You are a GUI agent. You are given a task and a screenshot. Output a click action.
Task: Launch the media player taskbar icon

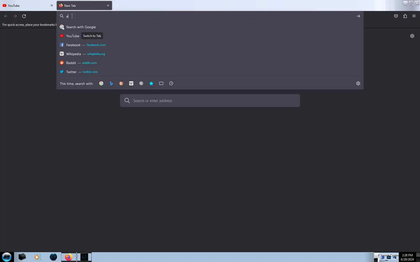click(x=37, y=257)
